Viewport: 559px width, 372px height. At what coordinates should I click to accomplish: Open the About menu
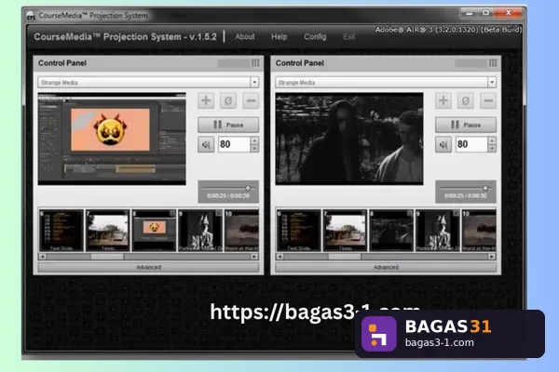pyautogui.click(x=245, y=36)
